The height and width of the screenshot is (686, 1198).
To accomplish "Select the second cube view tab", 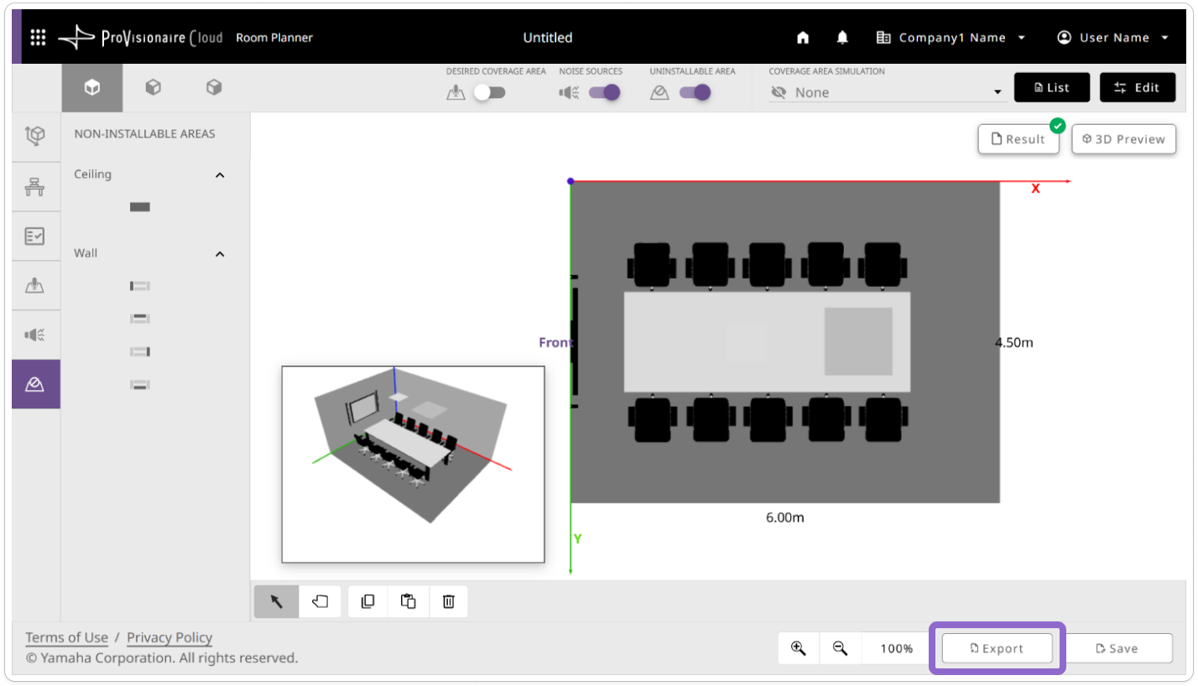I will [153, 87].
